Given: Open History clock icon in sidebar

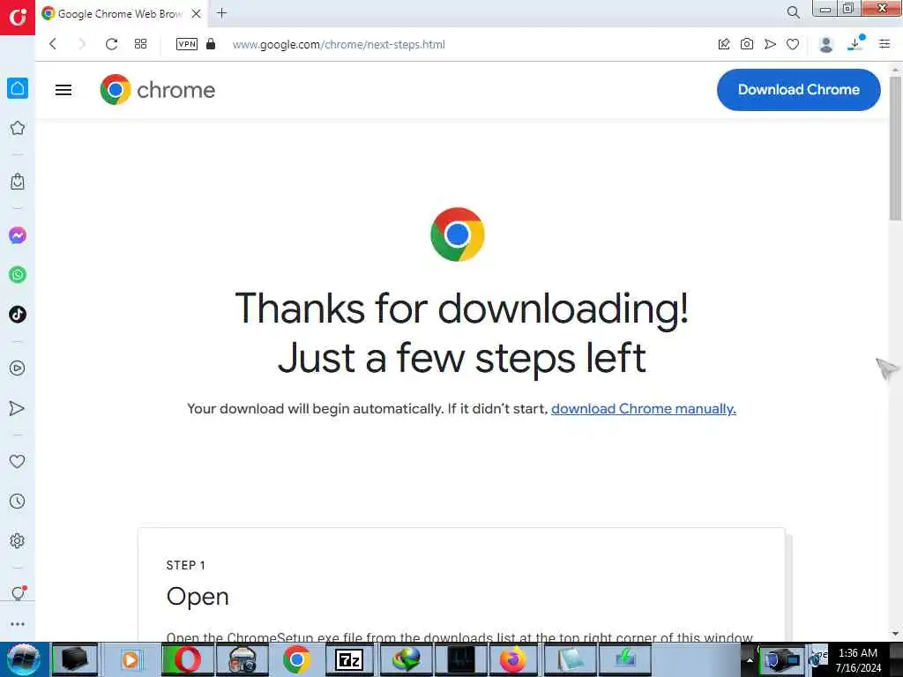Looking at the screenshot, I should [18, 501].
